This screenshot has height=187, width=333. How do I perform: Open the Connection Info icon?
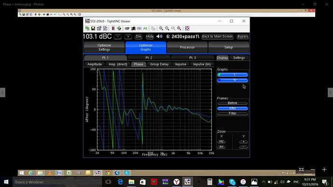tap(105, 28)
